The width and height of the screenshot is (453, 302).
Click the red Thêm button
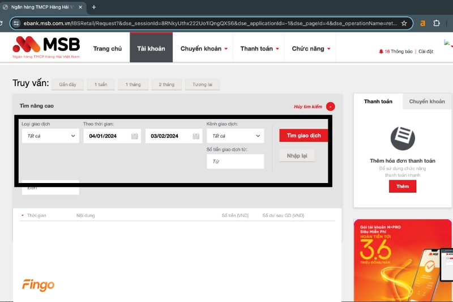coord(403,186)
